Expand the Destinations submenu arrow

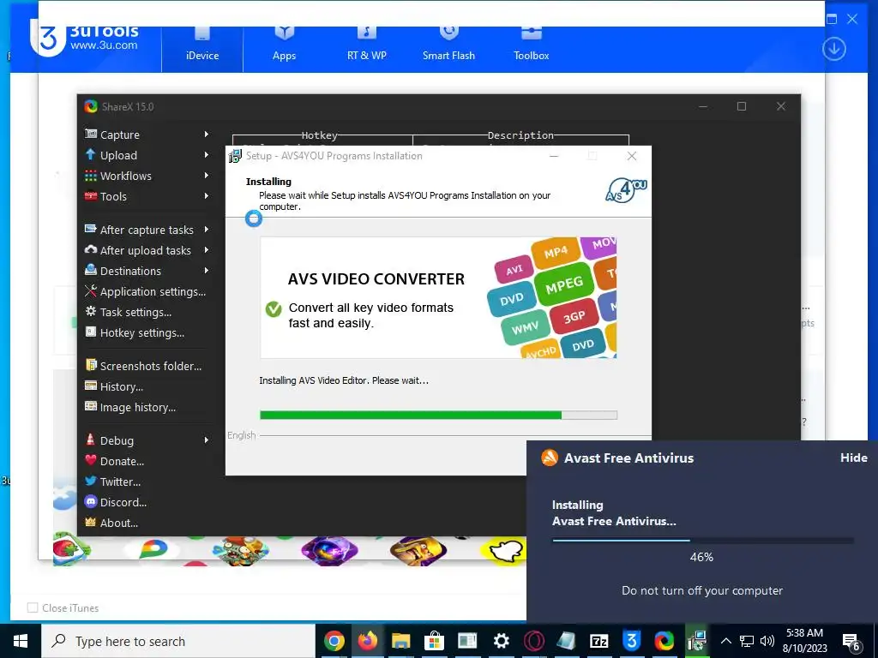coord(206,271)
